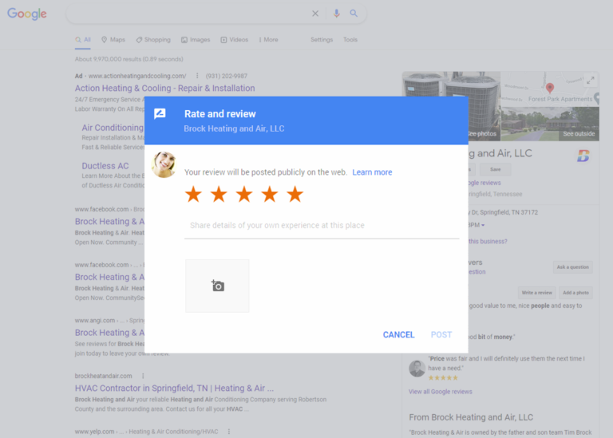613x438 pixels.
Task: Click the Add a photo button
Action: (575, 293)
